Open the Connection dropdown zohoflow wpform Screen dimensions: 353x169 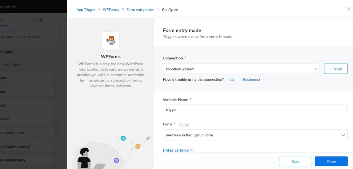[x=241, y=69]
